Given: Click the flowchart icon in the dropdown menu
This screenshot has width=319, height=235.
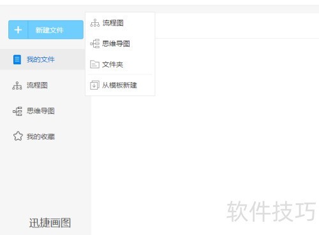Looking at the screenshot, I should [x=95, y=23].
